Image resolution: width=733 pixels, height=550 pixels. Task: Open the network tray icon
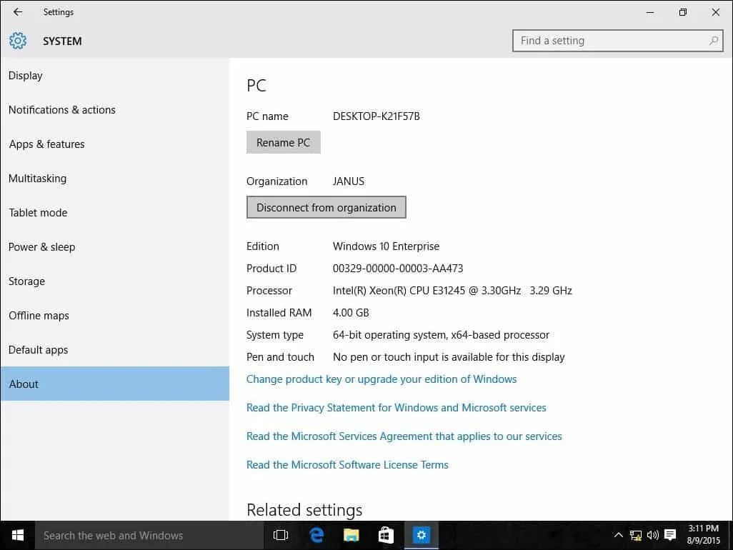click(x=635, y=536)
